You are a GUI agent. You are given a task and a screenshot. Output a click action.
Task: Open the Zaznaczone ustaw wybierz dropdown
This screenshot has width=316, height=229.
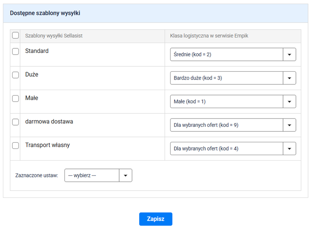[98, 176]
